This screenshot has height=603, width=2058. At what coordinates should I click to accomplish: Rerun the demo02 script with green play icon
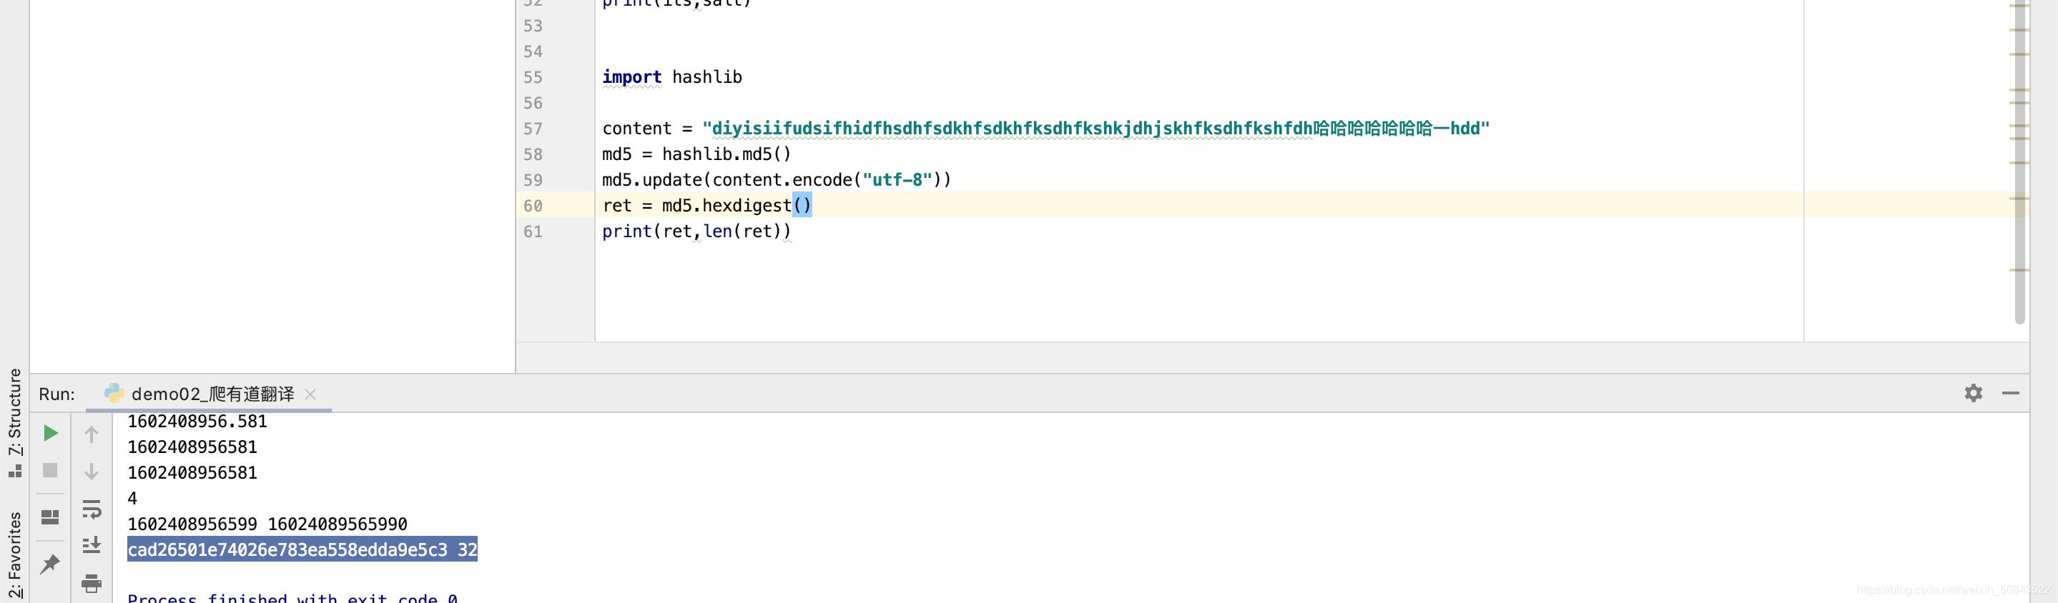click(x=50, y=433)
